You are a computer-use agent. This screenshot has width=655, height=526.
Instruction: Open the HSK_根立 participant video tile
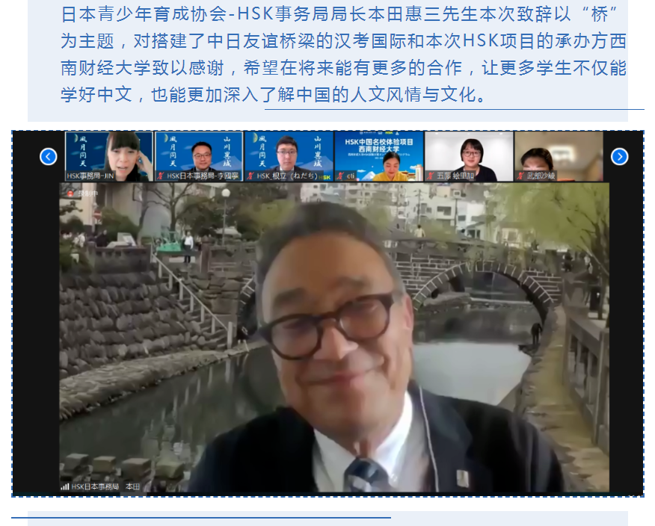click(288, 156)
